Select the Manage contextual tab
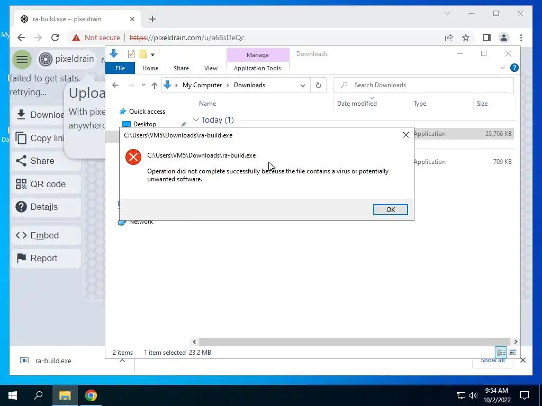542x406 pixels. tap(258, 55)
